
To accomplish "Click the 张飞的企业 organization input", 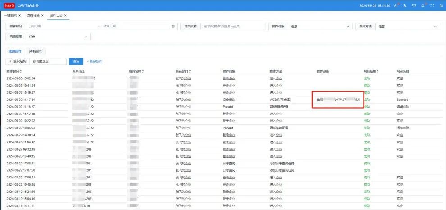I will [x=48, y=61].
